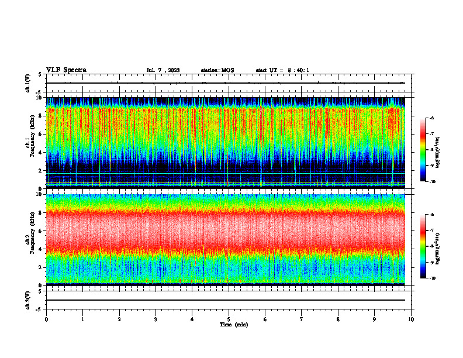Click the ch.2 "Frequency (kHz)" axis label

32,233
